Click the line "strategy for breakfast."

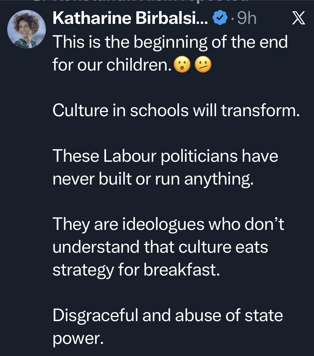(x=136, y=270)
